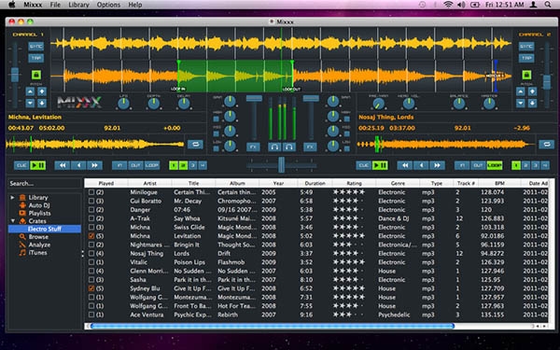
Task: Disable active LOOP button on Channel 2
Action: 495,165
